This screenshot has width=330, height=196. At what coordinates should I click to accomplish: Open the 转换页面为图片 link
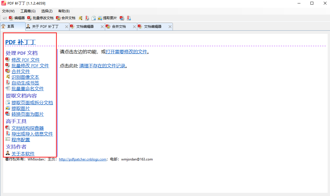28,114
